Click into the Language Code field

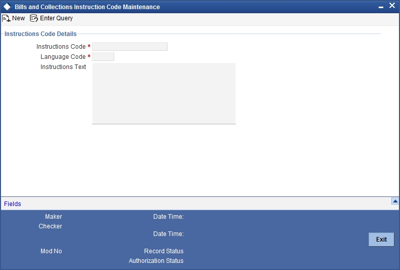103,57
